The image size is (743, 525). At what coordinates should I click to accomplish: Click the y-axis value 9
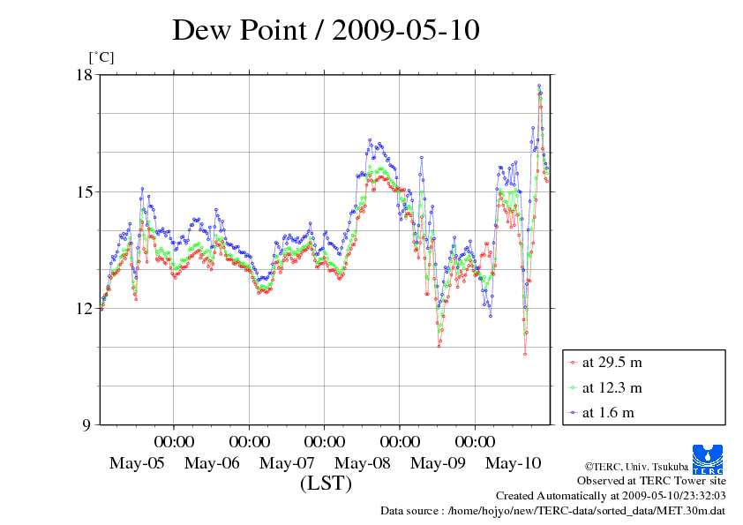(86, 425)
